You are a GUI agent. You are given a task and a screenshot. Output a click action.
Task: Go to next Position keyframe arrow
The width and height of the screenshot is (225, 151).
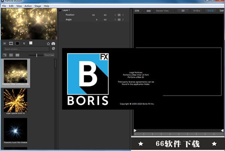tap(123, 15)
